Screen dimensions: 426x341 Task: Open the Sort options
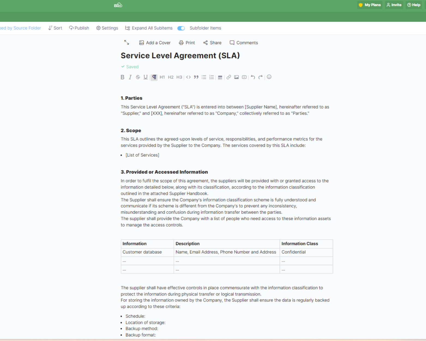coord(55,28)
